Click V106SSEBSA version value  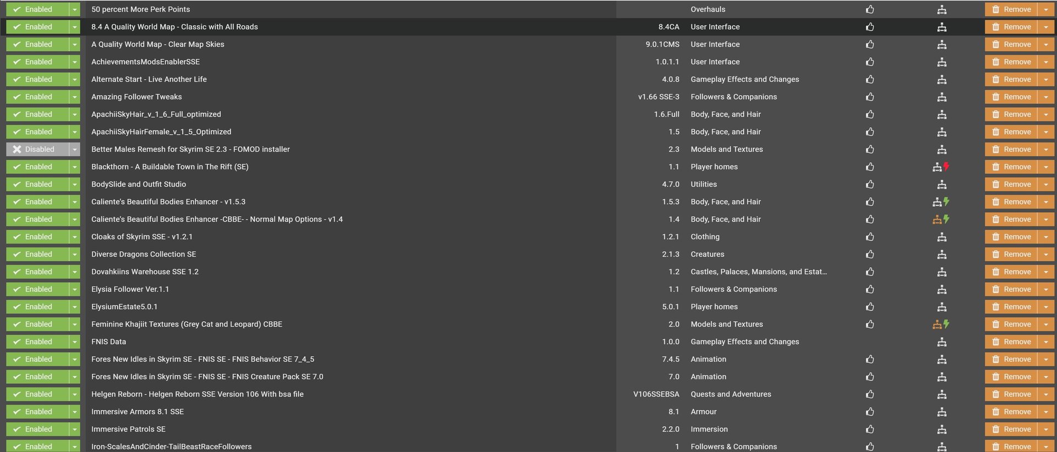pos(656,394)
